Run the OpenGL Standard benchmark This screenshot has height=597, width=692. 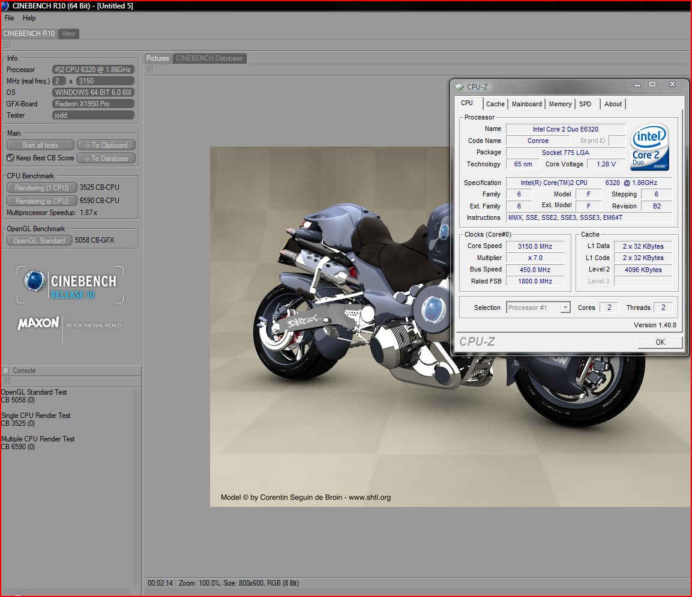click(39, 241)
